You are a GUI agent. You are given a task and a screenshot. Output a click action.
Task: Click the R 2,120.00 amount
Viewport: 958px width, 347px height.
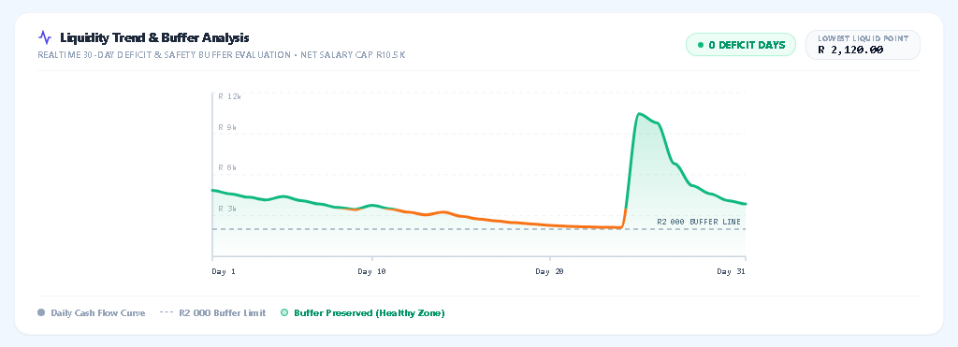point(850,51)
